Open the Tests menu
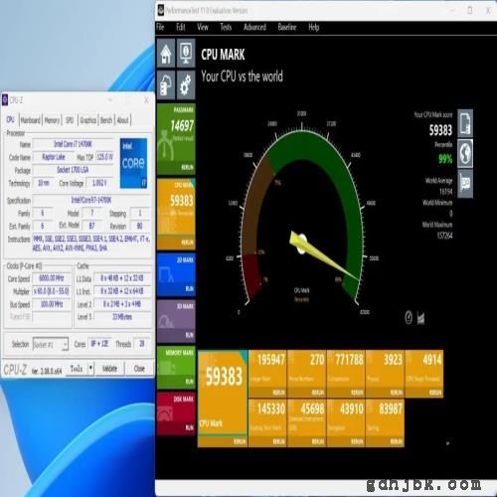Image resolution: width=497 pixels, height=497 pixels. point(226,27)
